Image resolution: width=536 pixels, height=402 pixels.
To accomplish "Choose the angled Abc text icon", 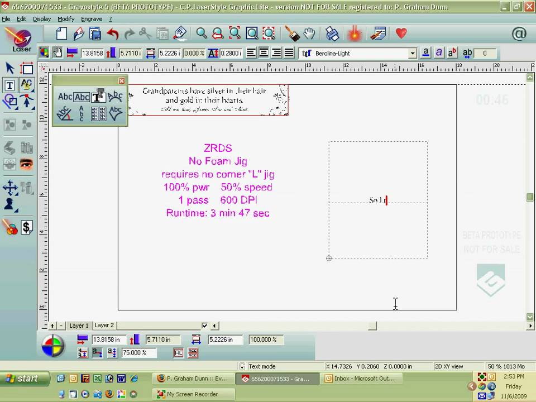I will (x=64, y=113).
